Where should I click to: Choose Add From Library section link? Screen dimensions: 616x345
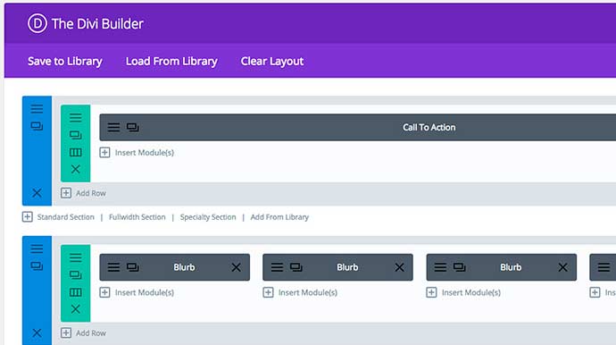coord(279,217)
